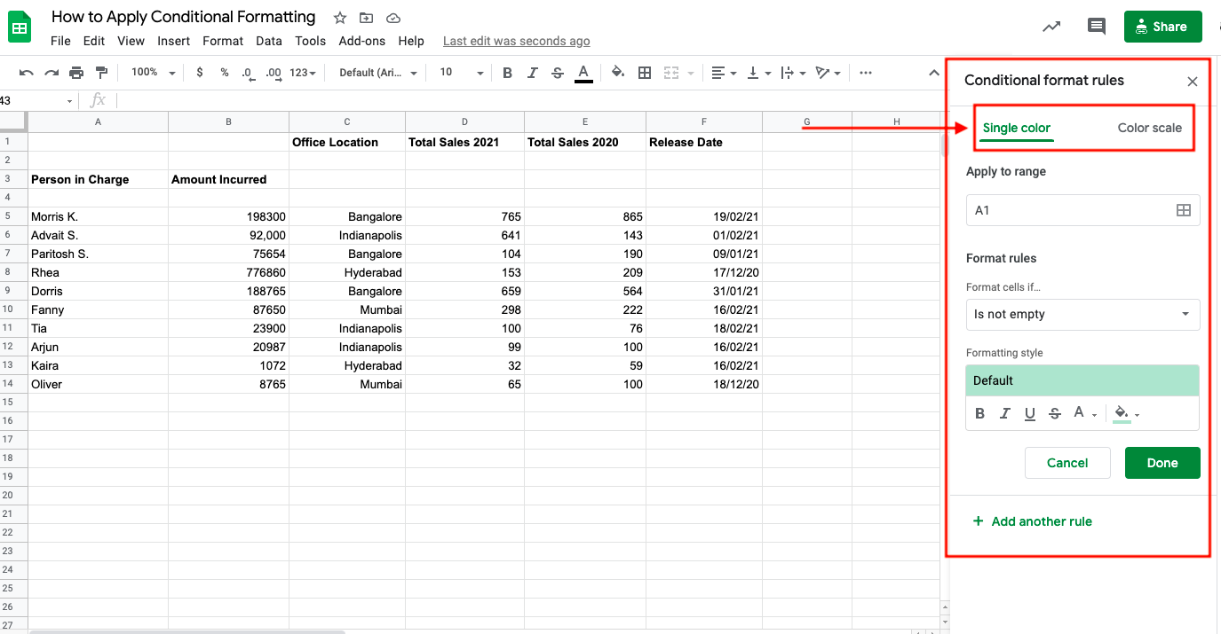The image size is (1221, 634).
Task: Open more number formats 123 dropdown
Action: 303,73
